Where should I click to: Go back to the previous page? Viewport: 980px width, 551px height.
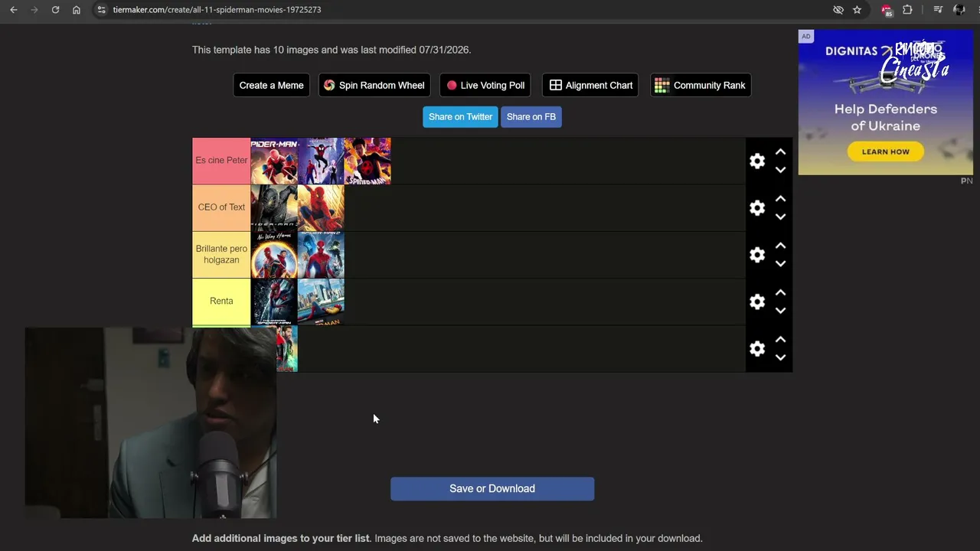[x=14, y=10]
